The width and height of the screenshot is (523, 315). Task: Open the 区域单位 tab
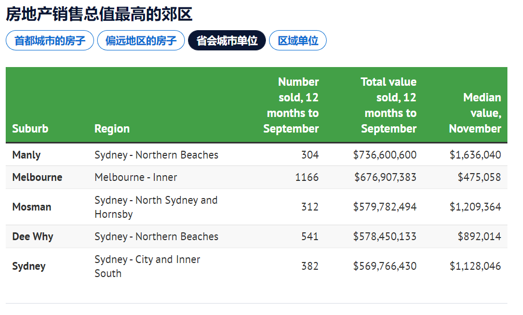click(298, 41)
